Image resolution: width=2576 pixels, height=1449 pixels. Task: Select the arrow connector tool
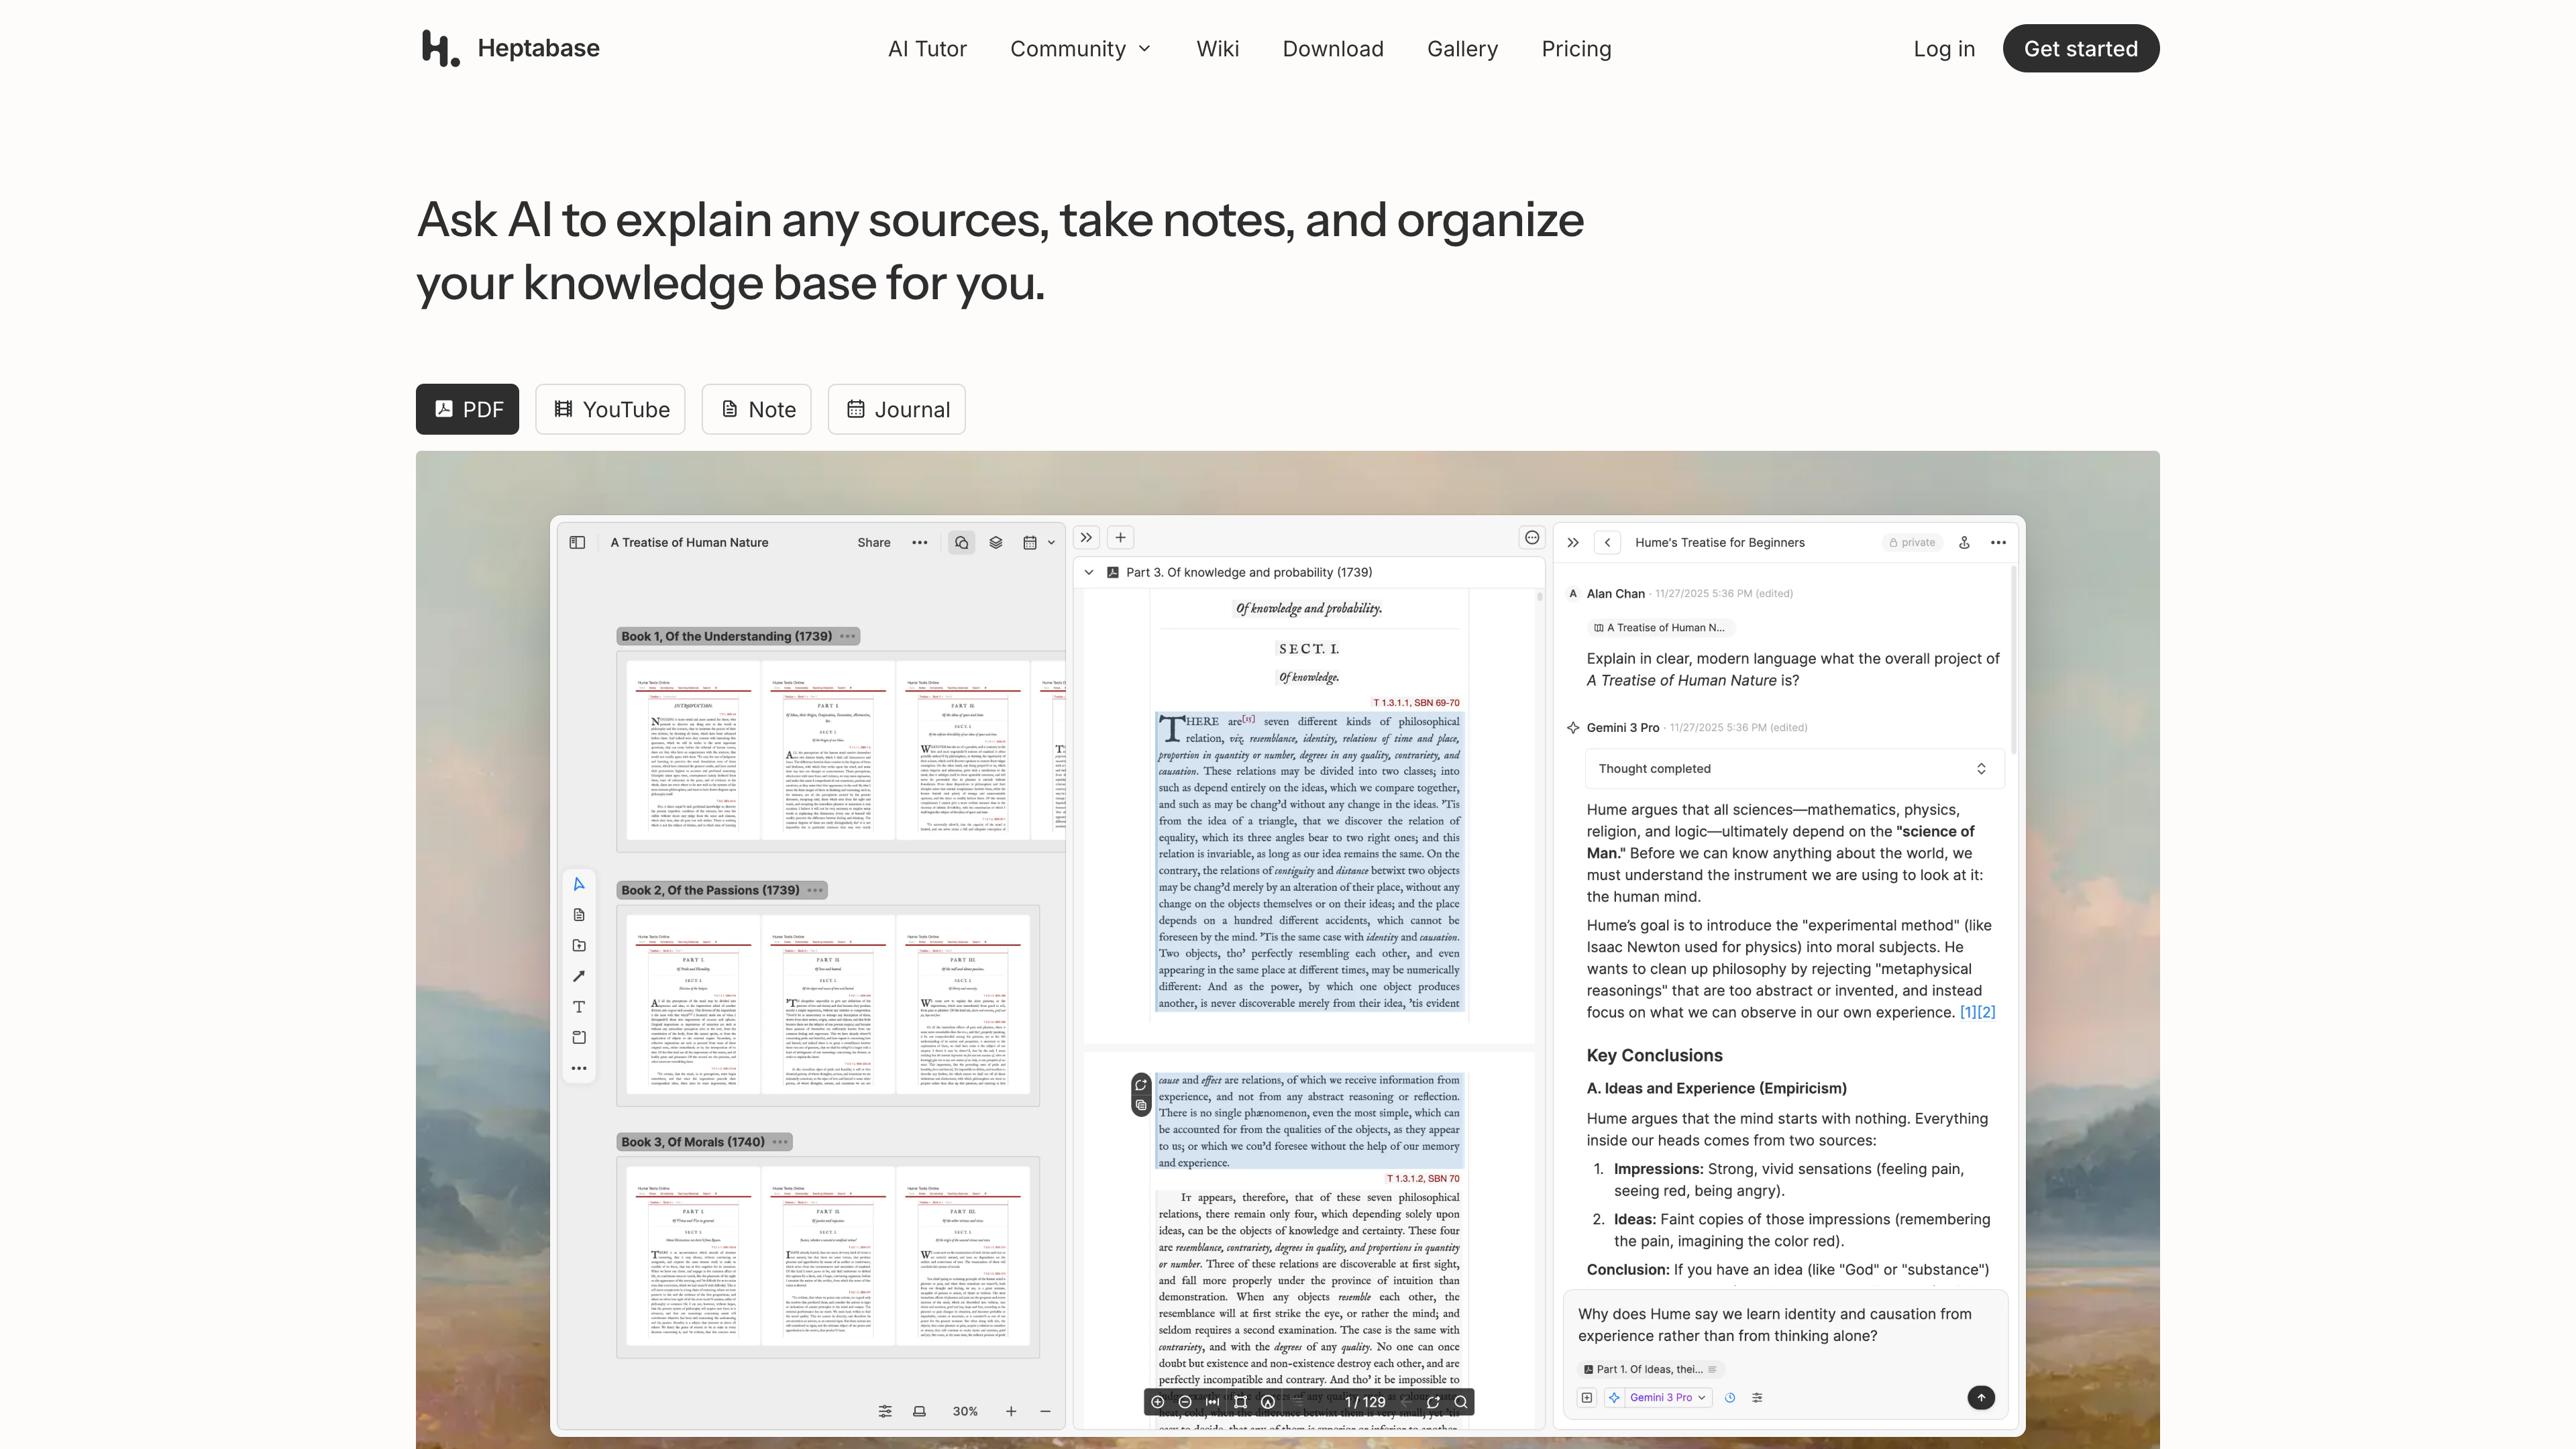pos(579,976)
